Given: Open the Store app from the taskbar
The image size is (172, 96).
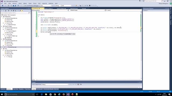Looking at the screenshot, I should [x=50, y=94].
